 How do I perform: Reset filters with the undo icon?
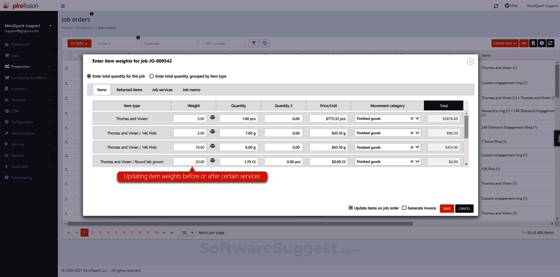coord(265,43)
